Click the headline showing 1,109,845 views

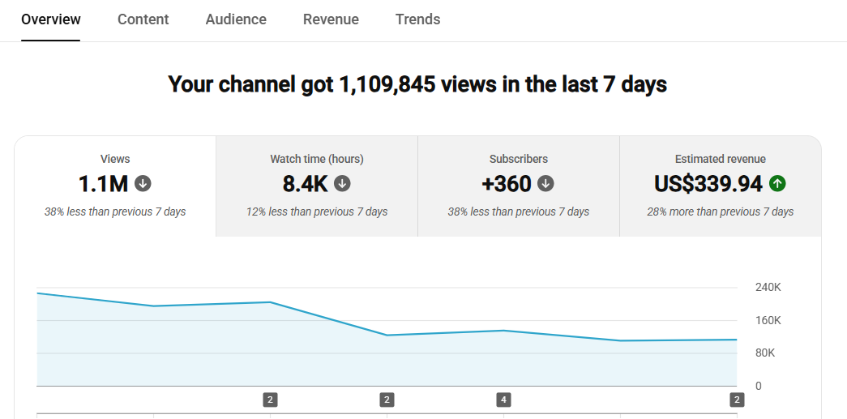click(x=417, y=85)
